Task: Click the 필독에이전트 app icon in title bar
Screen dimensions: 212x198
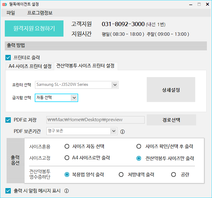Action: coord(4,4)
